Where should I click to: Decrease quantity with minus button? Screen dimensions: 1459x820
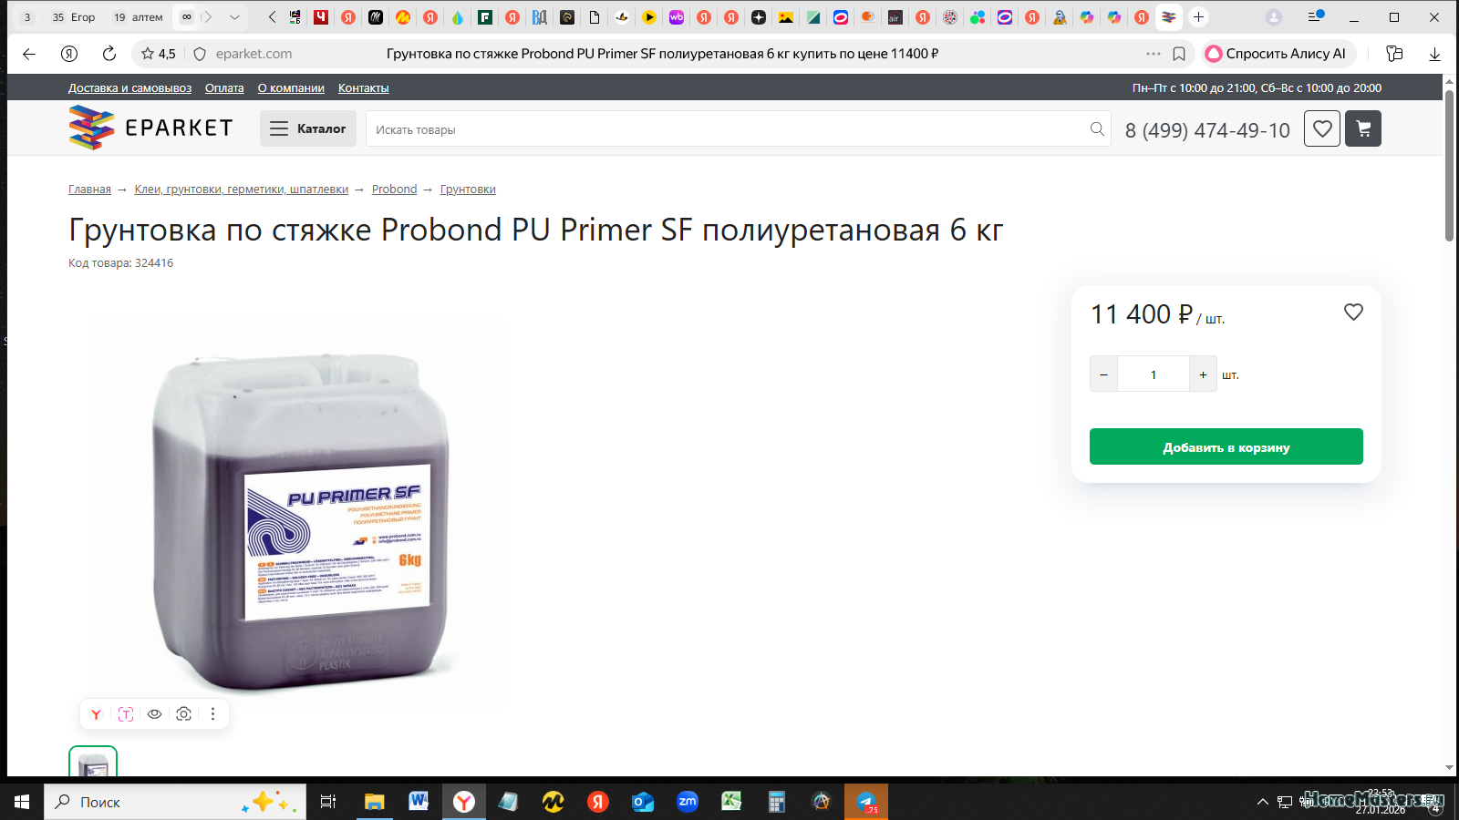click(1103, 374)
